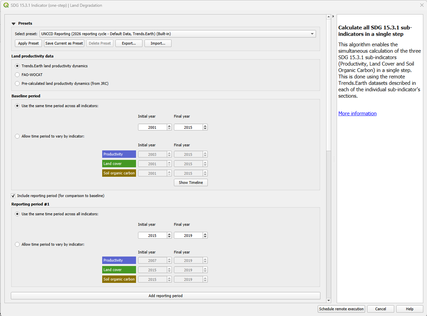Viewport: 427px width, 316px height.
Task: Open the More information link
Action: (x=357, y=114)
